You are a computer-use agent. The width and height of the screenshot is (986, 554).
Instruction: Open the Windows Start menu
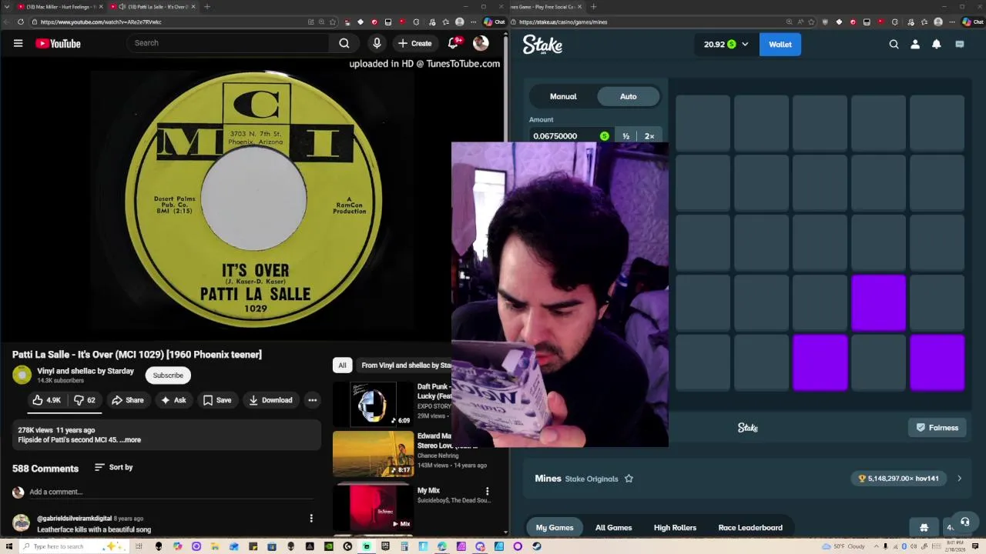coord(10,546)
